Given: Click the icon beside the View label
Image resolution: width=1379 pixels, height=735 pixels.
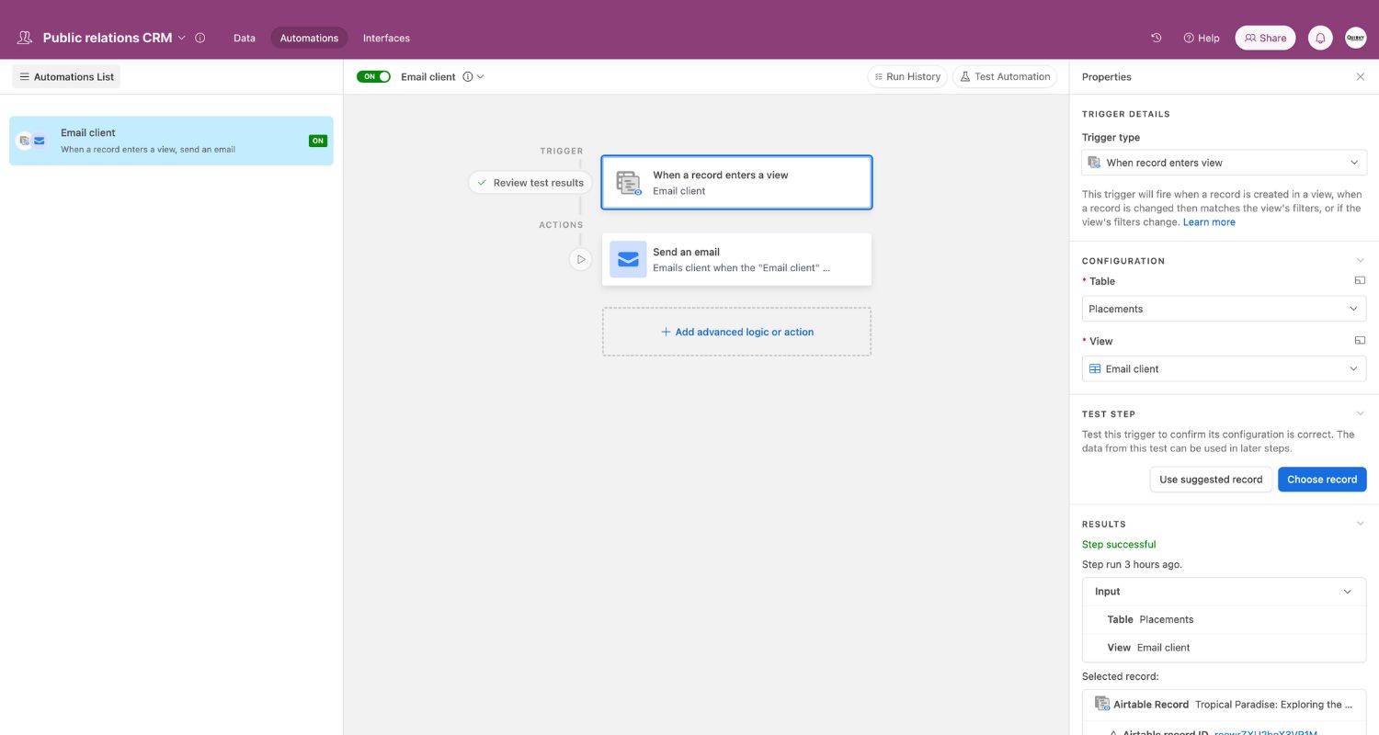Looking at the screenshot, I should tap(1360, 340).
